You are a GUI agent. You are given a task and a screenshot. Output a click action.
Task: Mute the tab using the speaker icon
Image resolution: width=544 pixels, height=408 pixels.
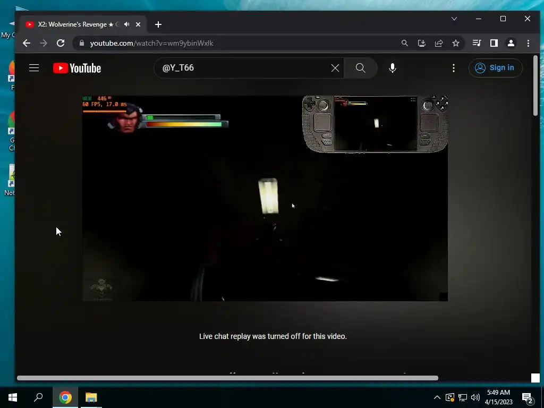pos(127,24)
